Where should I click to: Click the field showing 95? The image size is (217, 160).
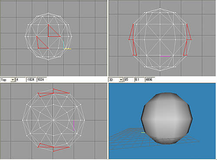pos(128,80)
